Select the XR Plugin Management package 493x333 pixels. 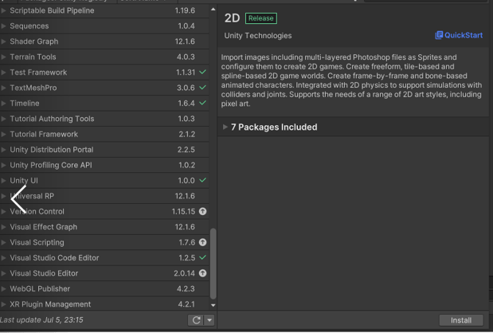(x=50, y=304)
